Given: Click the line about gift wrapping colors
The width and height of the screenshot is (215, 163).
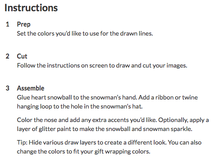Looking at the screenshot, I should coord(83,152).
